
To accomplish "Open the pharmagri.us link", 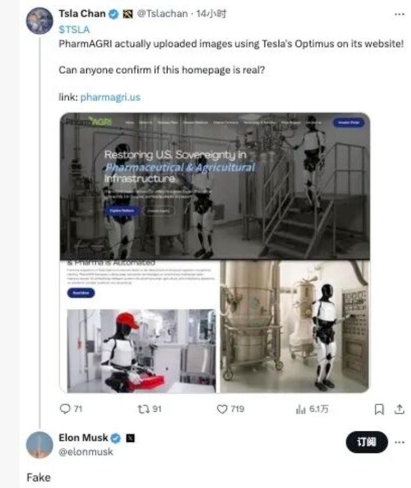I will pyautogui.click(x=110, y=97).
